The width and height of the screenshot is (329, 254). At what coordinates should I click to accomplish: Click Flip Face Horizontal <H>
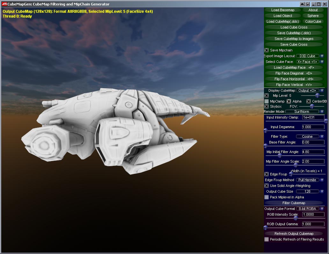click(294, 79)
